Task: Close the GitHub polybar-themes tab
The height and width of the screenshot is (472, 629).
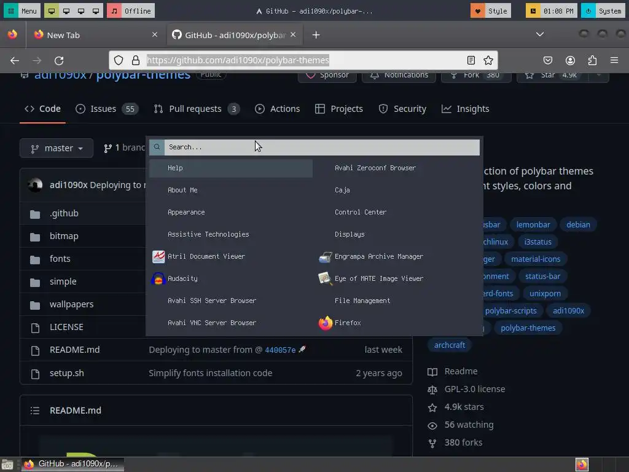Action: pyautogui.click(x=293, y=34)
